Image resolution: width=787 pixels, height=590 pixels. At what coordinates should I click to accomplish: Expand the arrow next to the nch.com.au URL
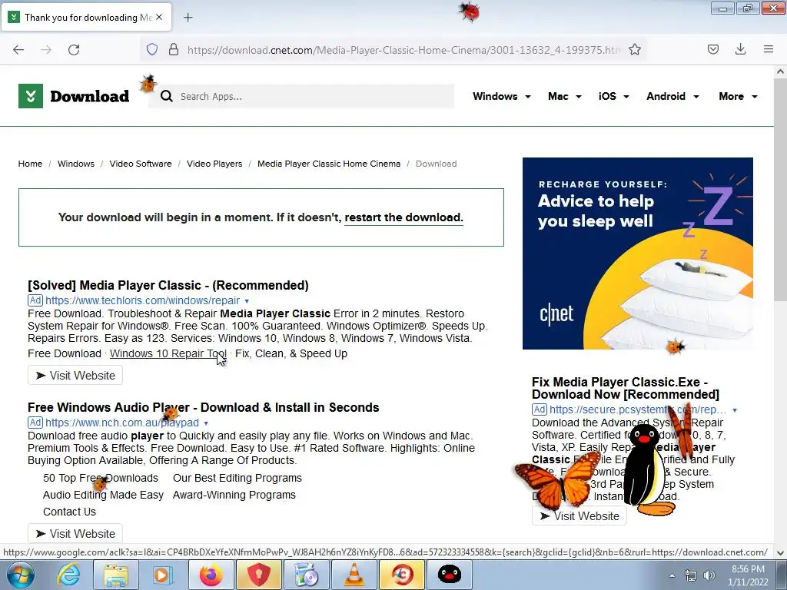206,423
